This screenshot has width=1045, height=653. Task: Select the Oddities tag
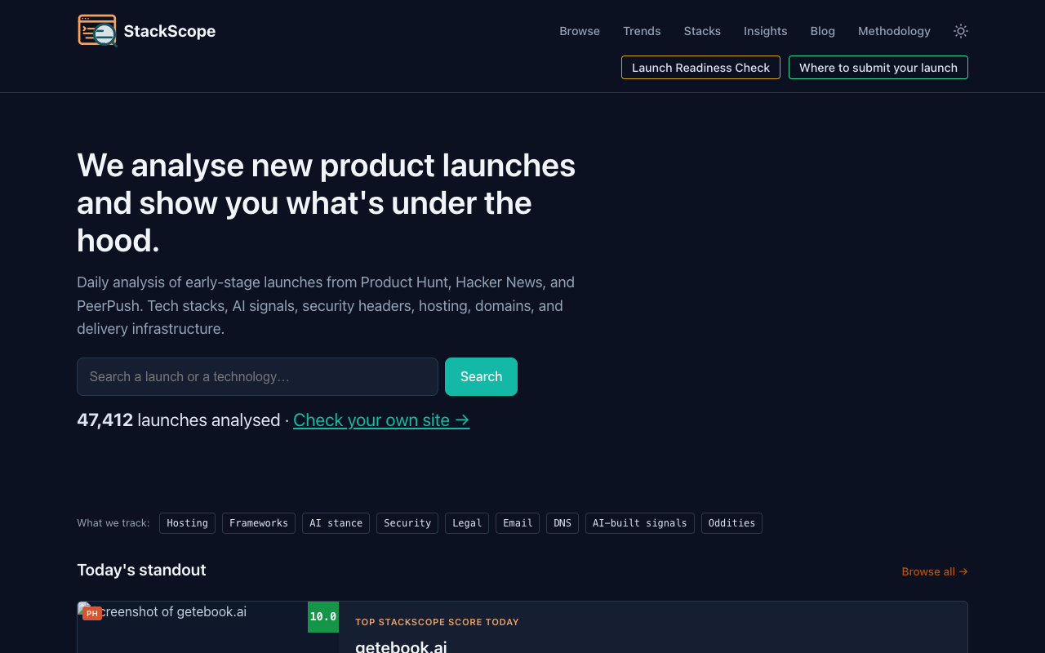731,523
